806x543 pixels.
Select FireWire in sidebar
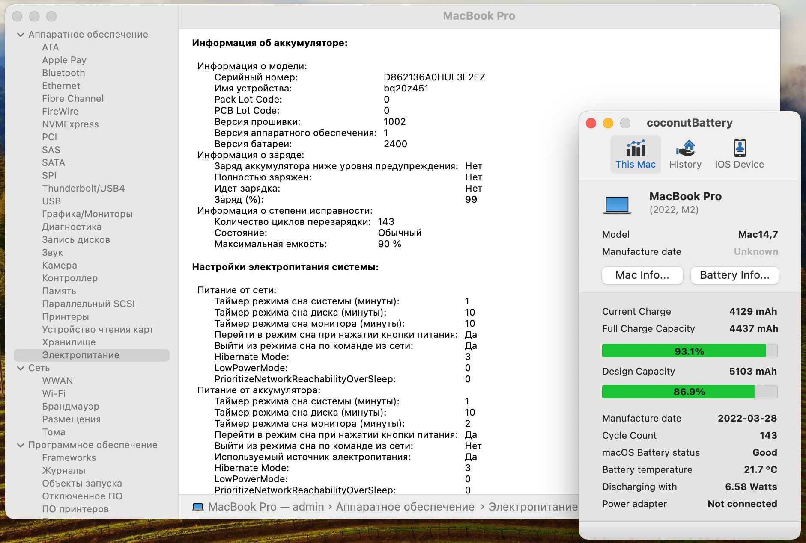(60, 112)
